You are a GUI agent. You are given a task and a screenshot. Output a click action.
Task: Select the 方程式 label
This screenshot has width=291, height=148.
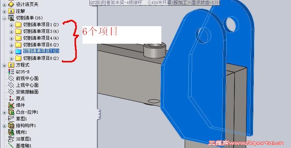tap(22, 65)
